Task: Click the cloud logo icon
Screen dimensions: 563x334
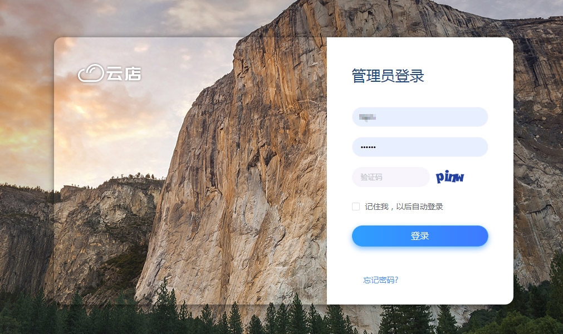Action: click(91, 73)
